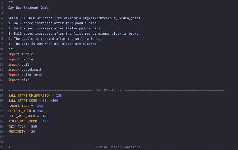Click the TEXT_YCOR constant line
This screenshot has width=238, height=150.
click(22, 127)
